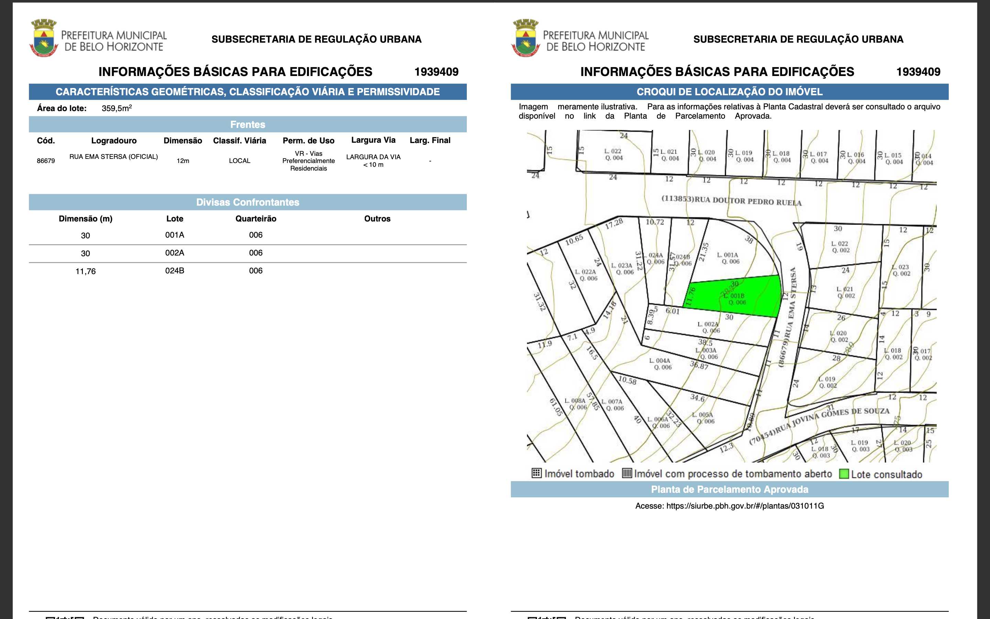Image resolution: width=990 pixels, height=619 pixels.
Task: Select the 'LOCAL' road classification value
Action: click(240, 161)
